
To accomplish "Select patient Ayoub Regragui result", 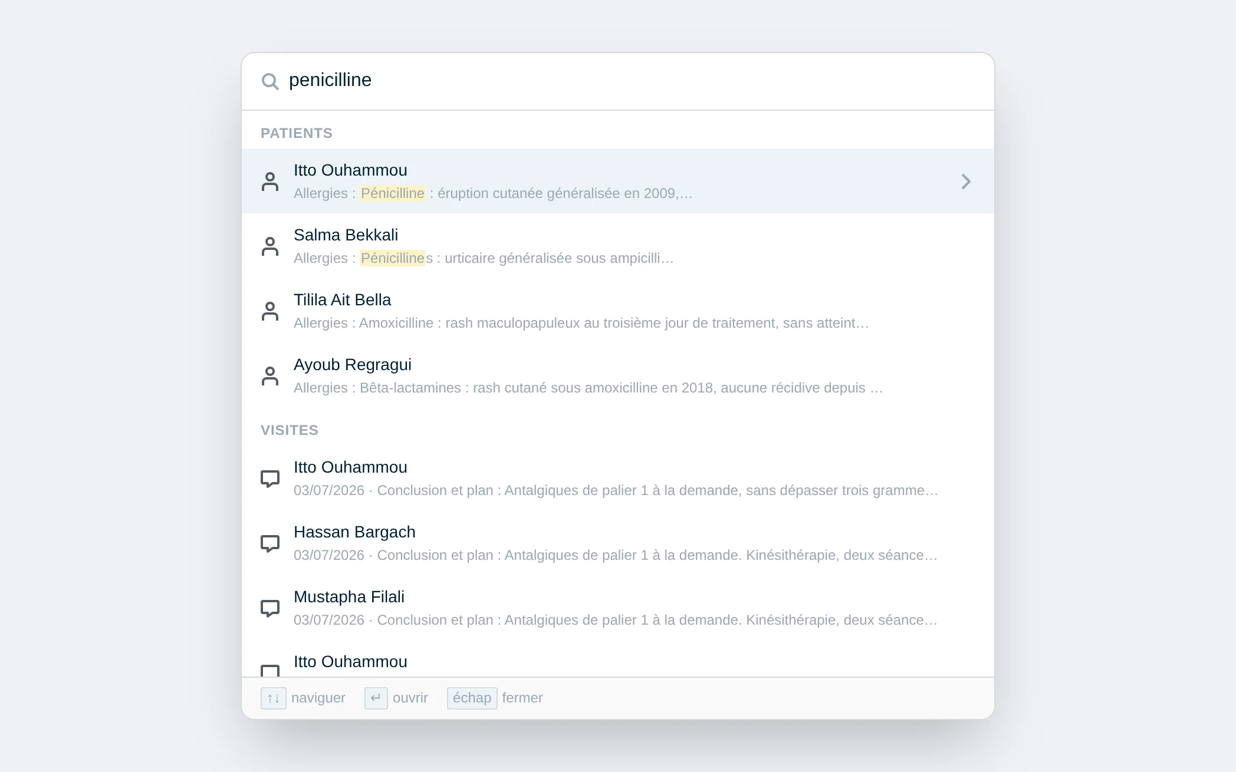I will pyautogui.click(x=618, y=375).
